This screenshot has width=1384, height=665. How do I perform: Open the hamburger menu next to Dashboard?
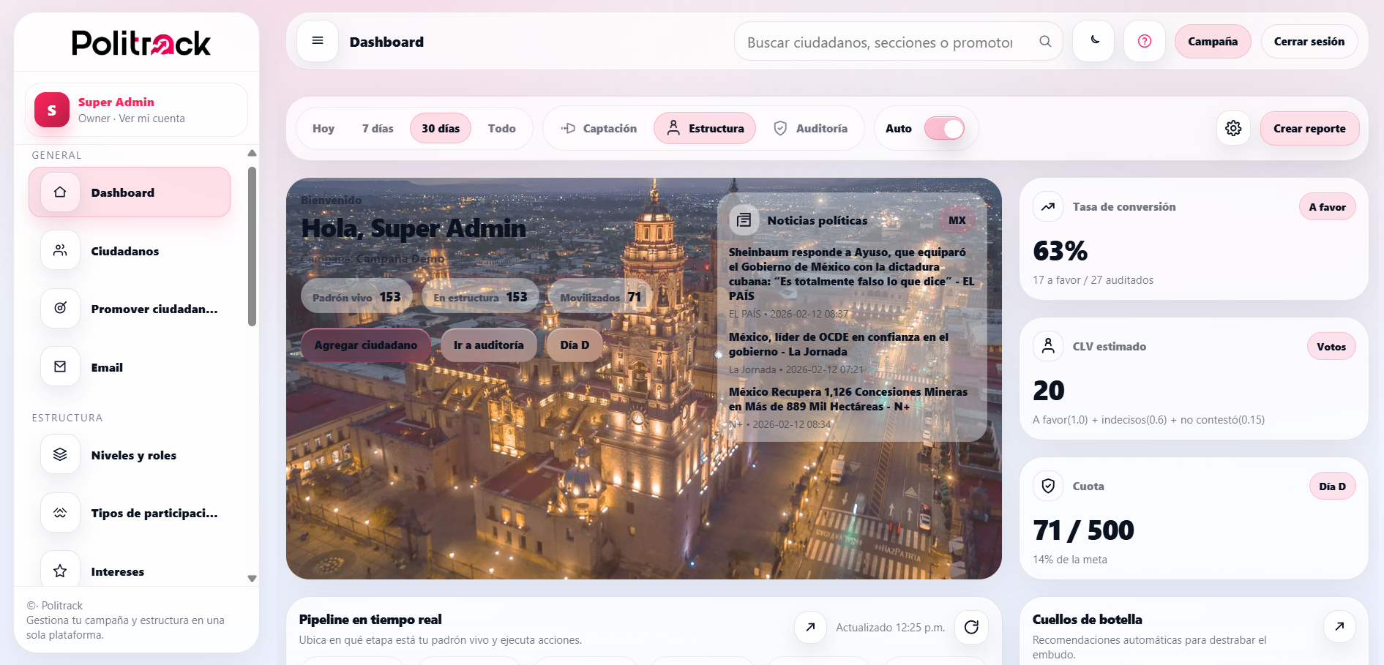pos(317,41)
